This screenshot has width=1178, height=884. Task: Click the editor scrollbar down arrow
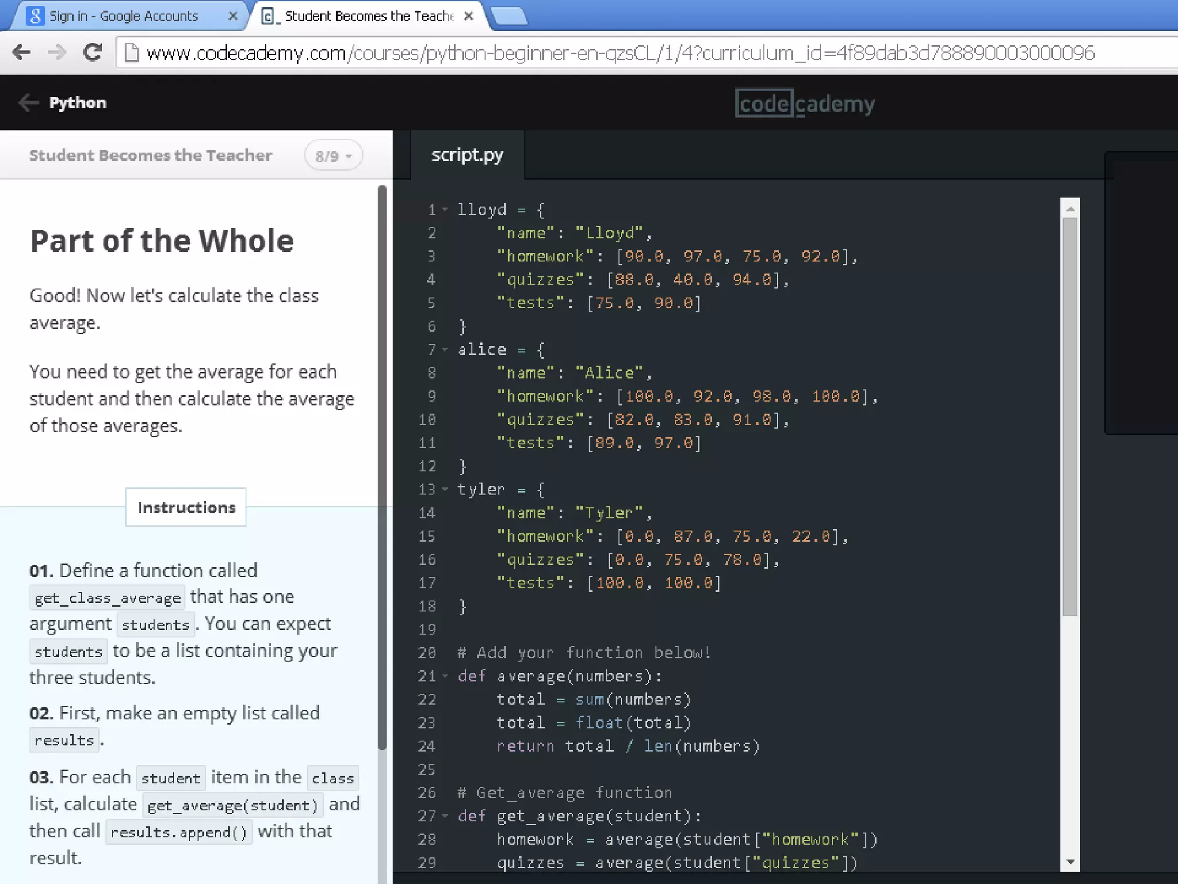pyautogui.click(x=1070, y=862)
